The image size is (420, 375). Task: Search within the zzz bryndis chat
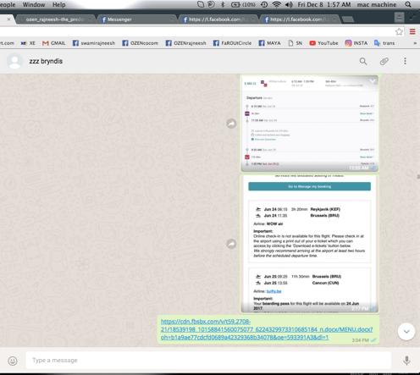(x=363, y=61)
